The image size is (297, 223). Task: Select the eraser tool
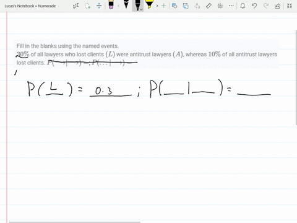click(111, 4)
